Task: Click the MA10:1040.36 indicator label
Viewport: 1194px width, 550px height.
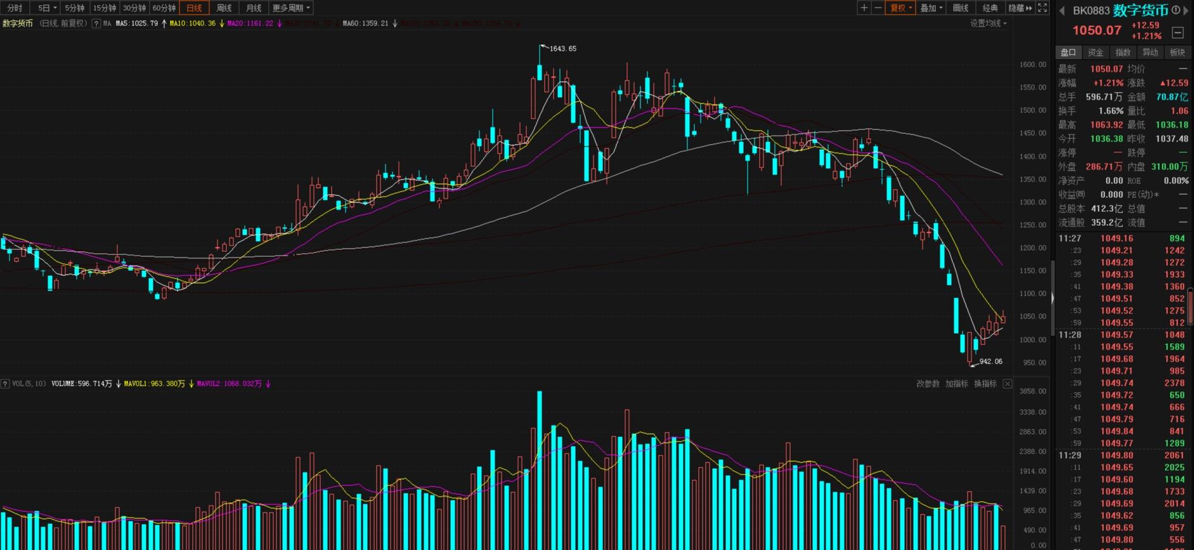Action: pos(193,23)
